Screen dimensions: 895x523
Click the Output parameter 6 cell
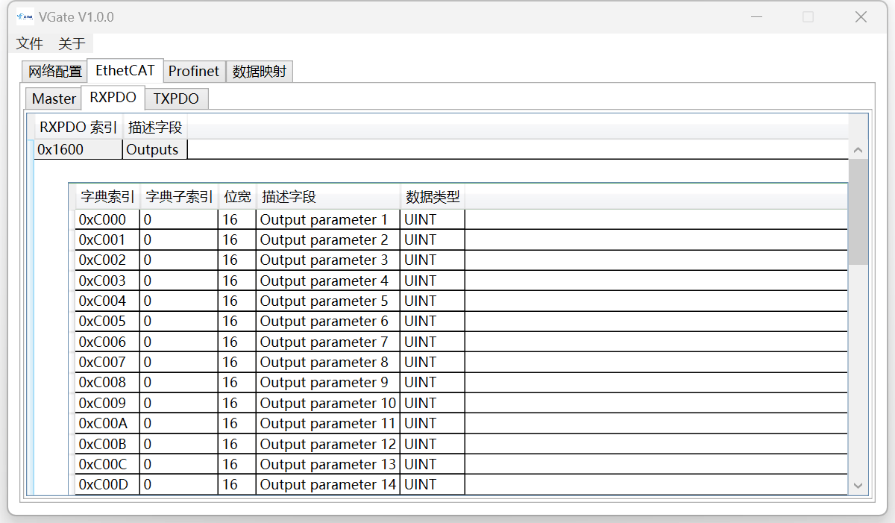(x=328, y=321)
